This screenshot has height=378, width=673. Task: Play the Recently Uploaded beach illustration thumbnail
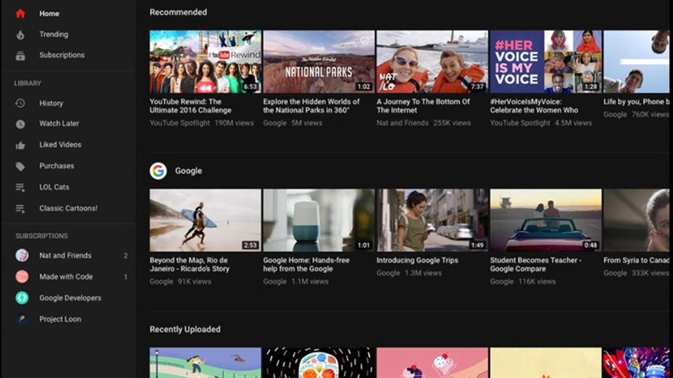coord(205,363)
